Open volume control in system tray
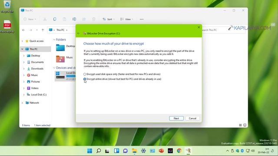The height and width of the screenshot is (156, 278). point(253,151)
